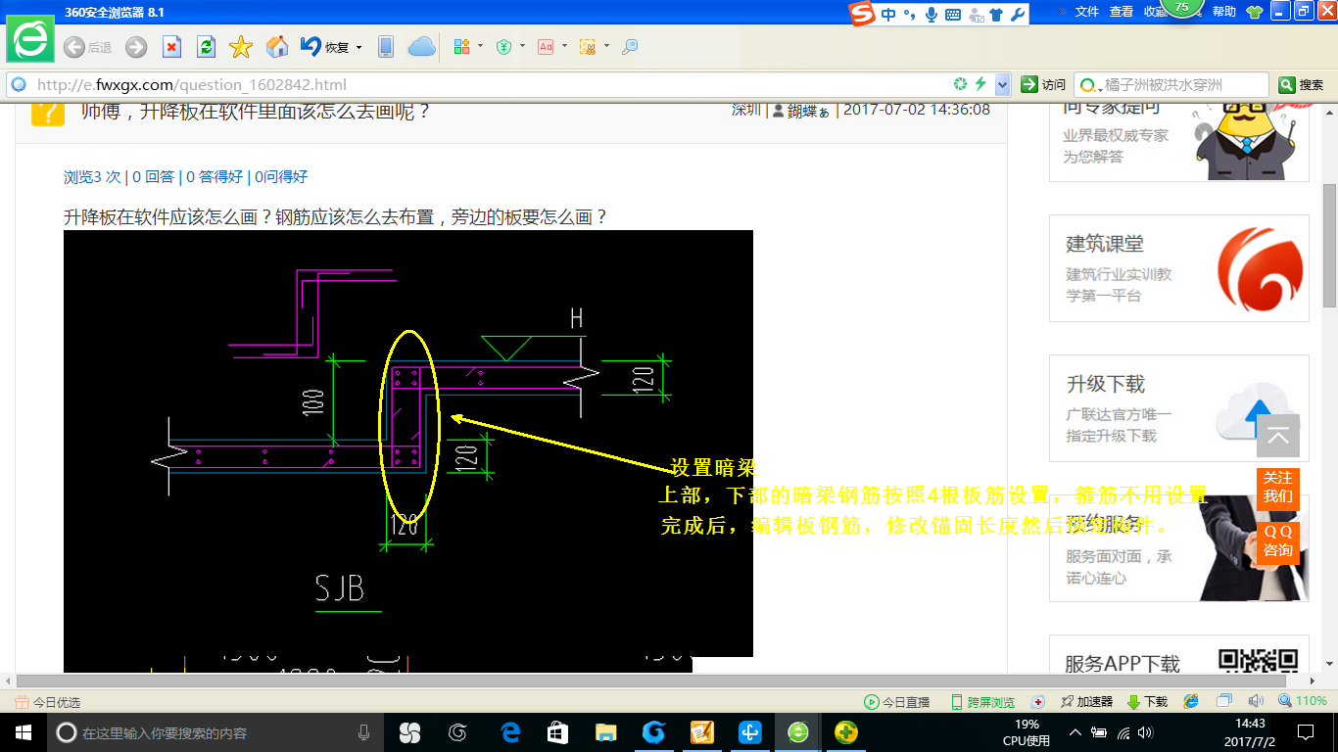Expand the screenshot tool dropdown arrow
Viewport: 1338px width, 752px height.
click(606, 46)
